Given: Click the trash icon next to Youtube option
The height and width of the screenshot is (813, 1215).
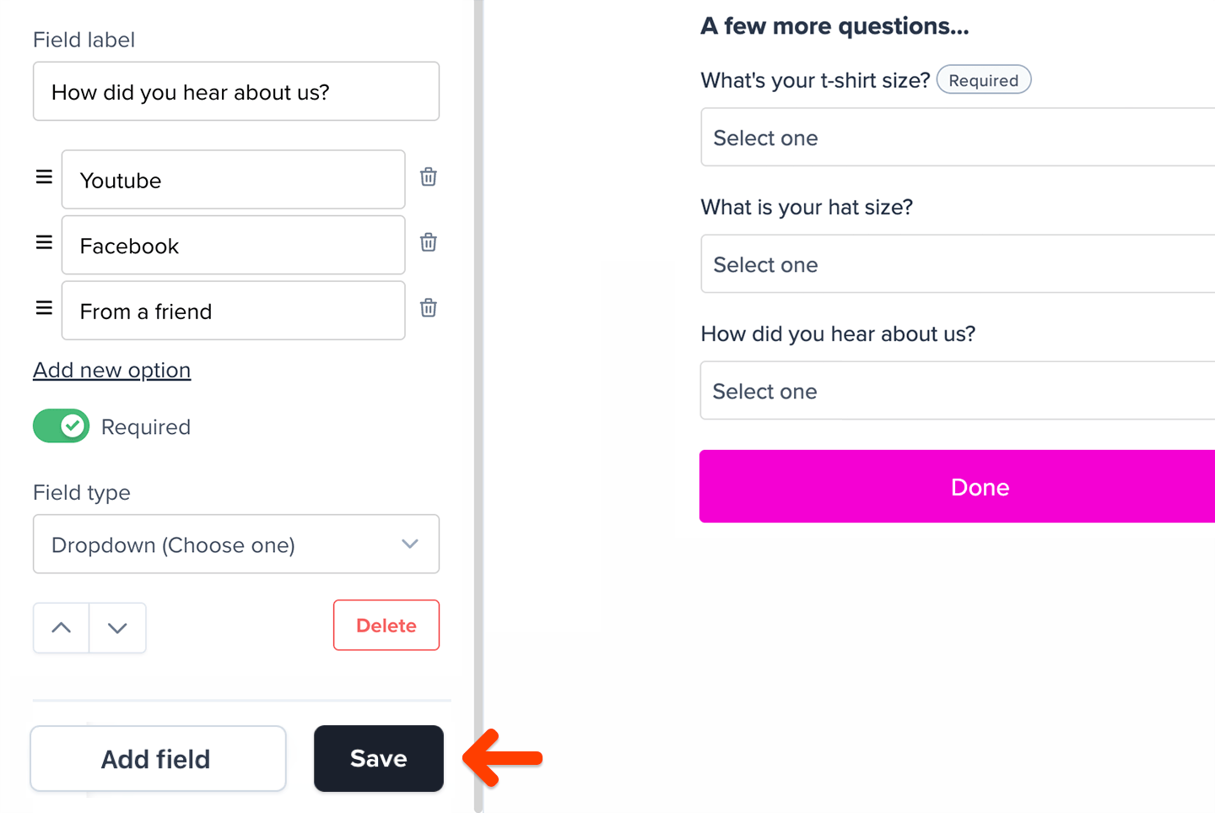Looking at the screenshot, I should click(428, 177).
